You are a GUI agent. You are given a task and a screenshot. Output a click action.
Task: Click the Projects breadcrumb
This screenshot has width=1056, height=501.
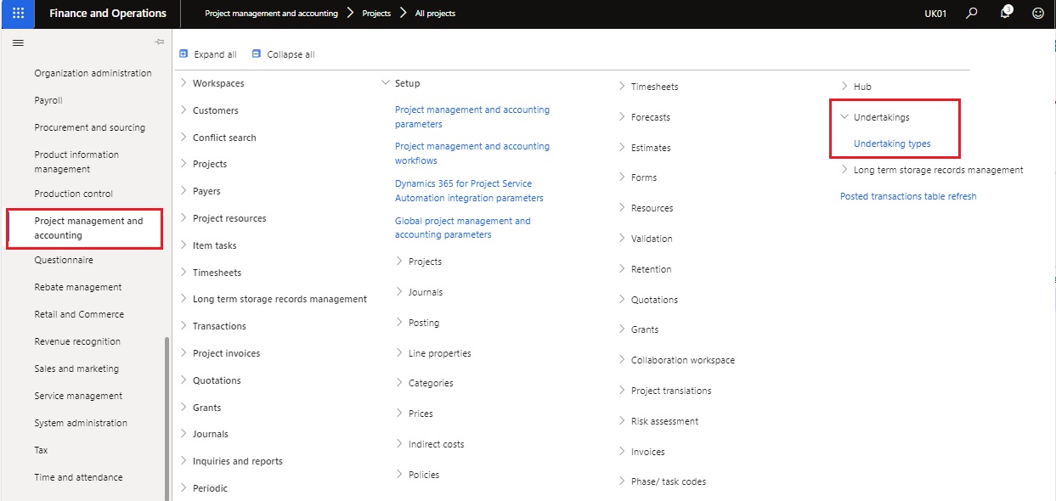(x=376, y=14)
